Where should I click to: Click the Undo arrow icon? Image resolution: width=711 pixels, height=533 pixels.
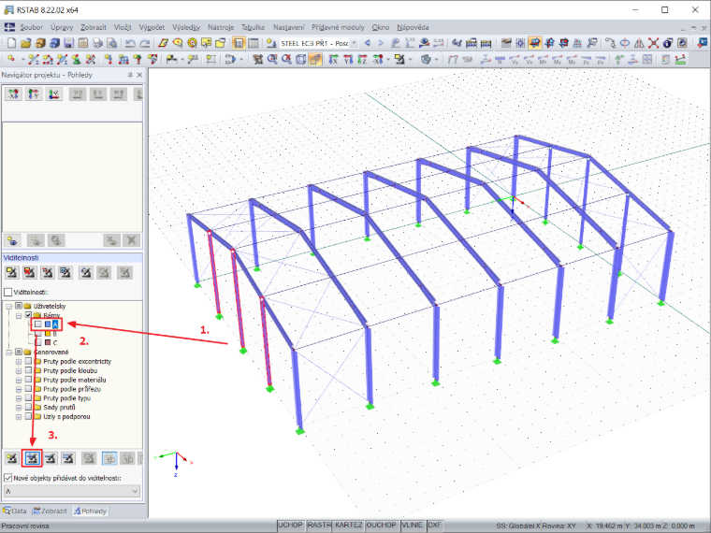[130, 43]
